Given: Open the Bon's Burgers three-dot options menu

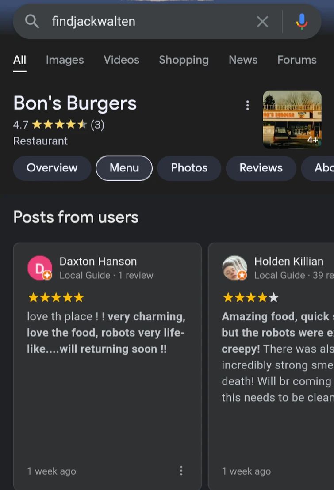Looking at the screenshot, I should tap(247, 105).
